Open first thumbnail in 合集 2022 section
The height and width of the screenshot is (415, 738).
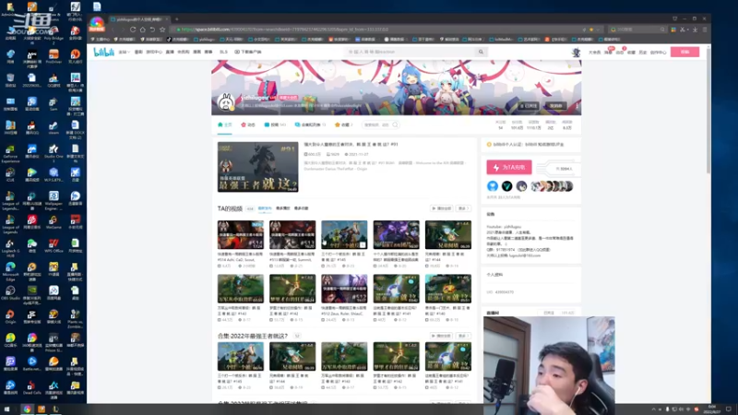coord(241,356)
